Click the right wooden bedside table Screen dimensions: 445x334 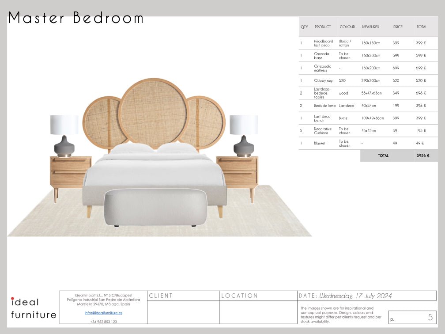(237, 172)
